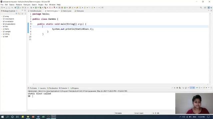Open the quick access search icon
Viewport: 213px width, 119px height.
tap(201, 8)
